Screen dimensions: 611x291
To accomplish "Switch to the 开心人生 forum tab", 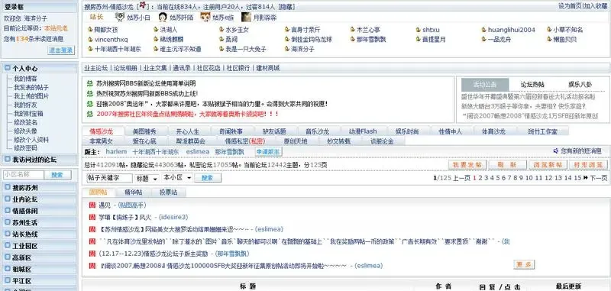I will tap(187, 131).
